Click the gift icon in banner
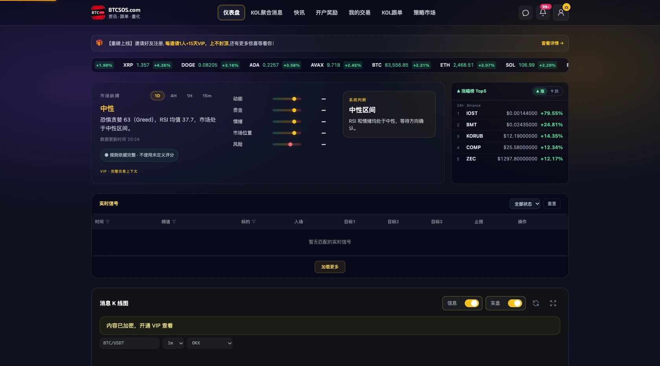This screenshot has height=366, width=660. (99, 43)
